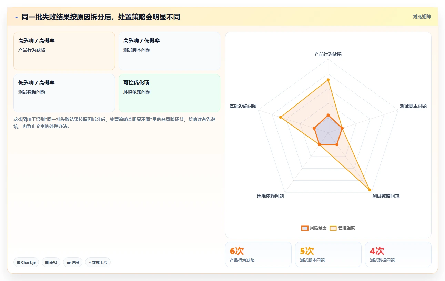This screenshot has width=445, height=281.
Task: Click the 表格 tag chip
Action: pos(51,262)
